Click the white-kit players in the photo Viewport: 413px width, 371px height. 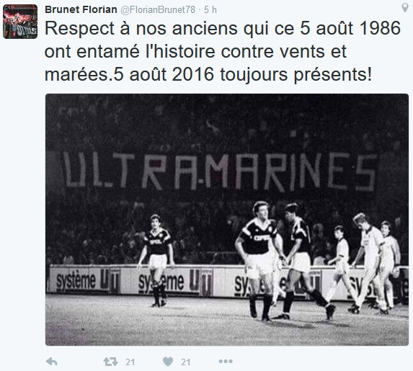click(x=363, y=264)
